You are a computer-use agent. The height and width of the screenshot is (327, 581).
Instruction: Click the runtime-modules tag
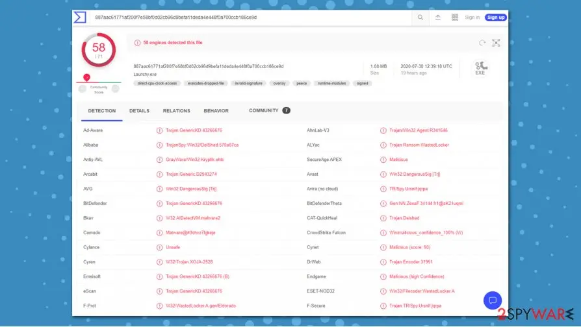331,84
